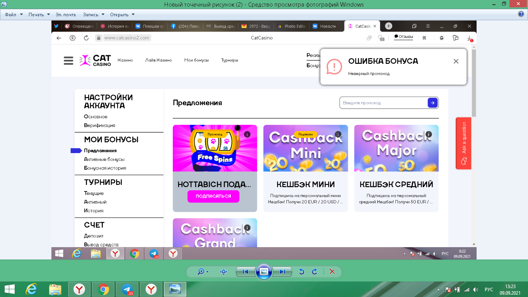Go to the previous photo

click(x=245, y=271)
